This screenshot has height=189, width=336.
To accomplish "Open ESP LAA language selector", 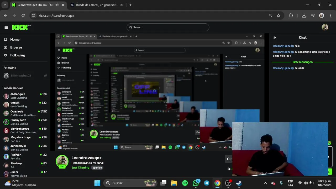I will point(290,183).
